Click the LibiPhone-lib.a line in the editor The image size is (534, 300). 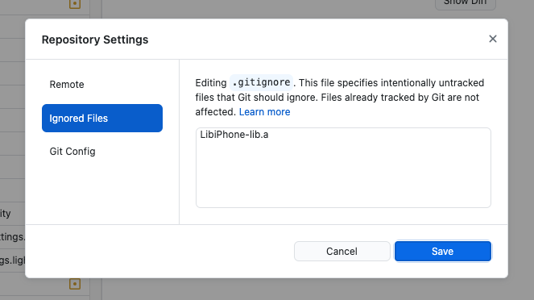[234, 135]
